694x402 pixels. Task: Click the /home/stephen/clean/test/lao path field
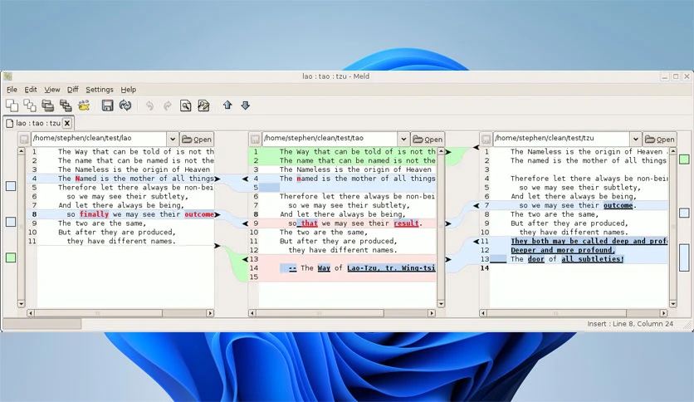99,139
